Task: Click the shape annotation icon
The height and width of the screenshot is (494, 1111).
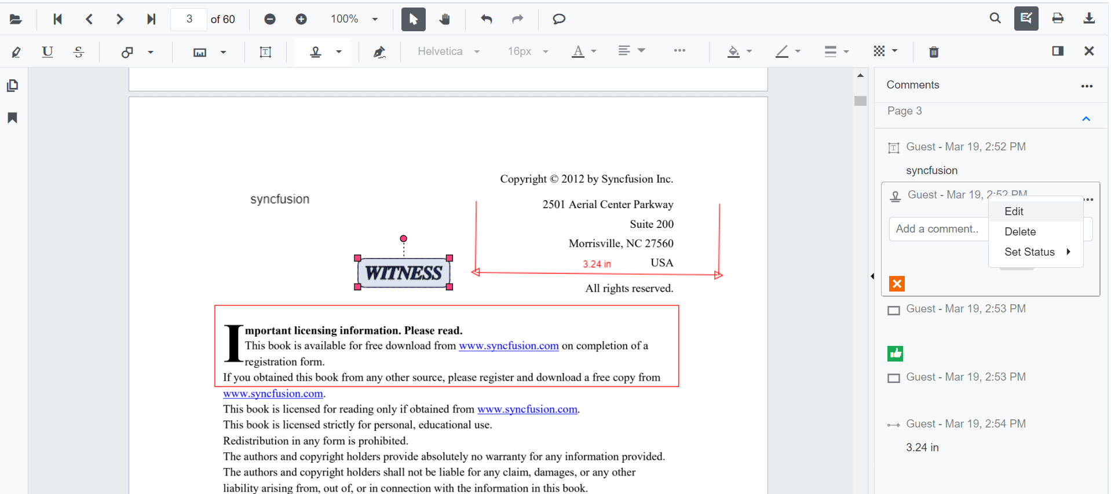Action: (127, 52)
